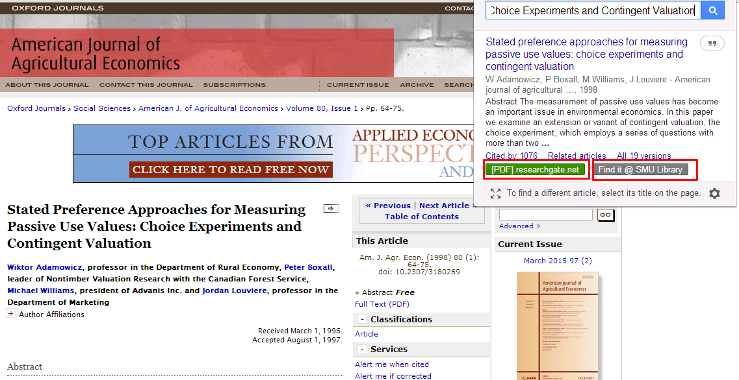The image size is (739, 380).
Task: Open author Jordan Louviere link
Action: tap(234, 291)
